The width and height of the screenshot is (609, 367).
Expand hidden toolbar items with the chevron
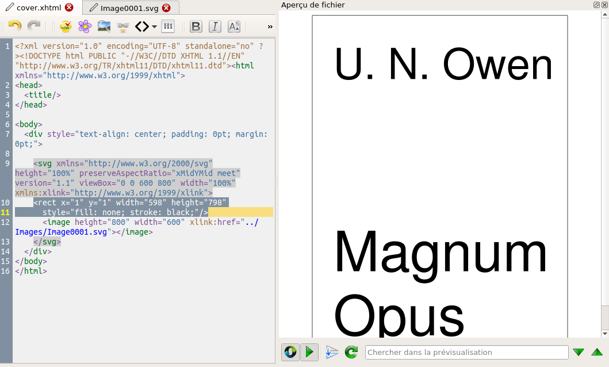270,27
